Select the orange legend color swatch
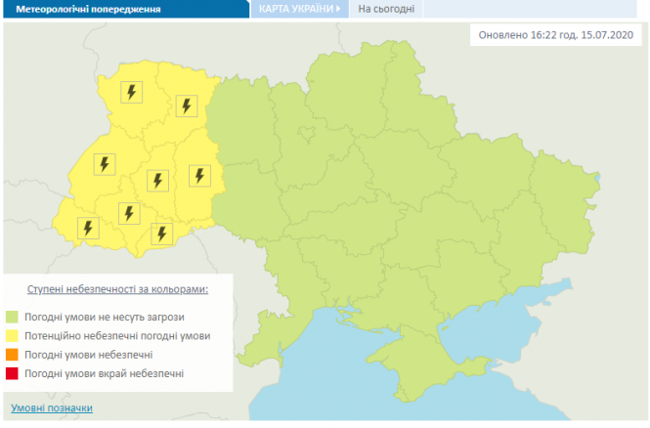The image size is (650, 428). click(x=14, y=355)
